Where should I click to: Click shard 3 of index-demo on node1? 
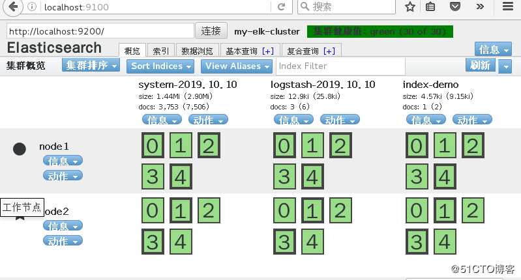tap(417, 176)
